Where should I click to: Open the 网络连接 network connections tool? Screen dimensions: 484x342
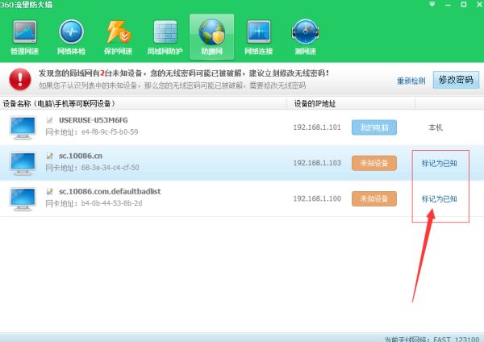tap(259, 38)
